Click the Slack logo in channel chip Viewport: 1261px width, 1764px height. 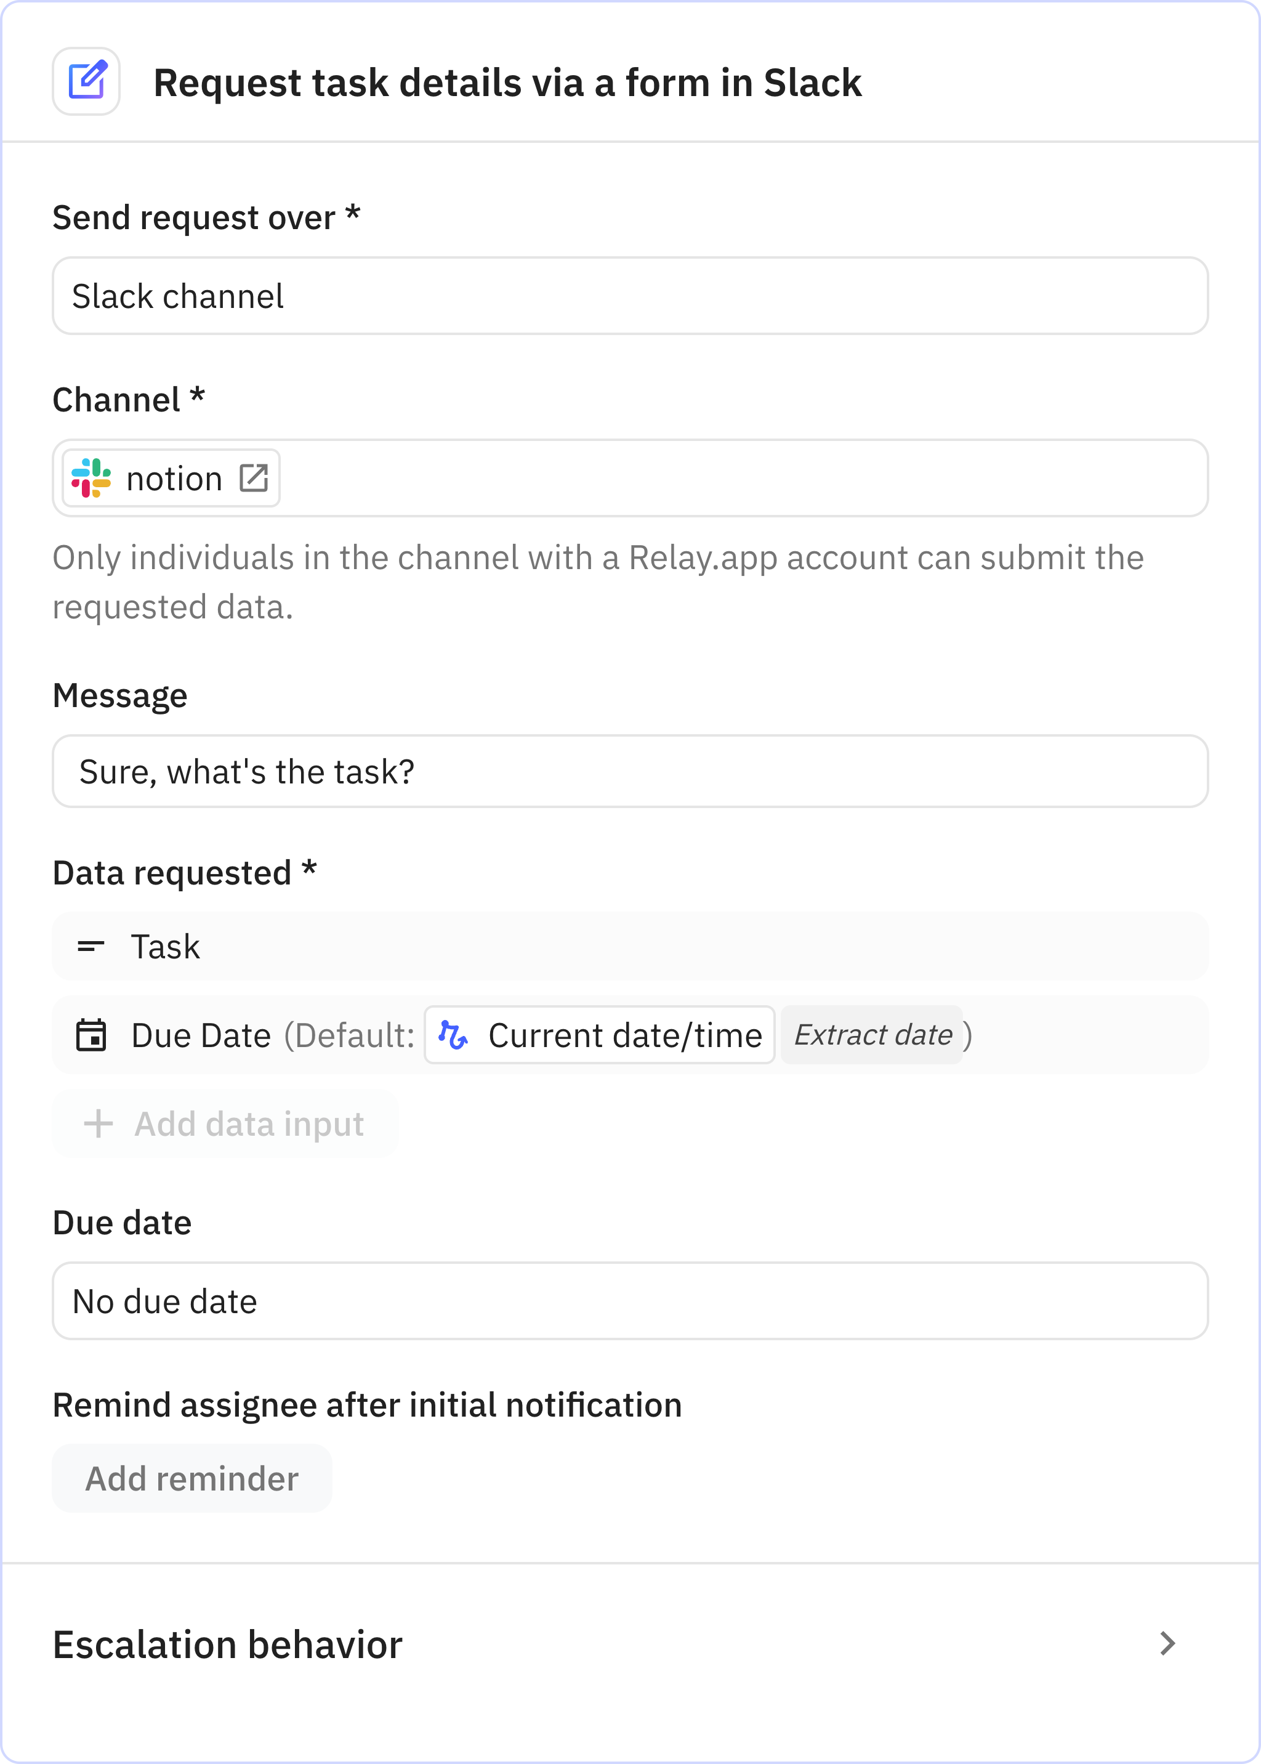91,478
